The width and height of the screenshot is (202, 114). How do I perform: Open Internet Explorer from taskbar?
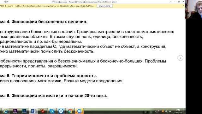click(5, 111)
